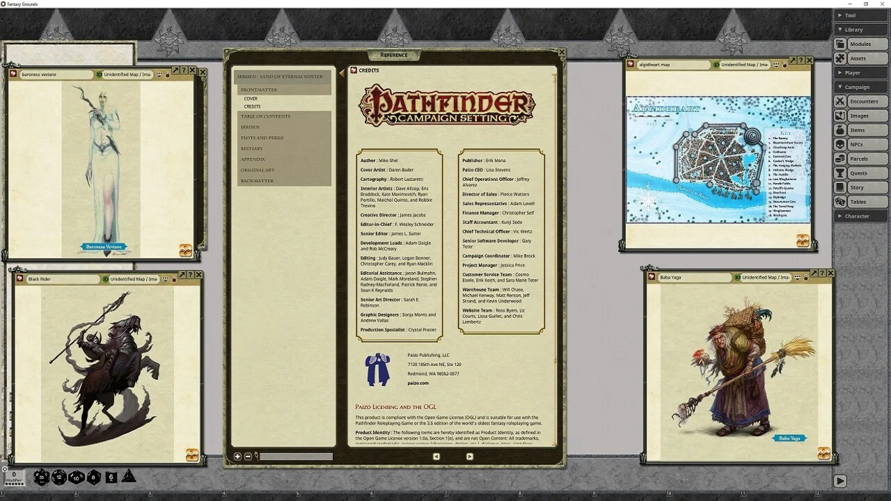This screenshot has height=501, width=891.
Task: Expand the Irrisen chapter in the index
Action: pos(284,127)
